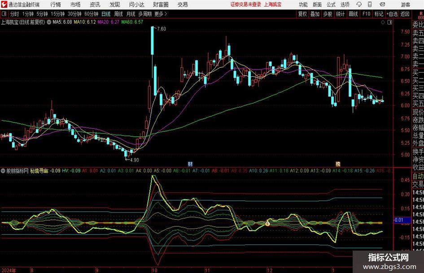Click the 画线 draw line toolbar button
This screenshot has width=424, height=273.
(x=353, y=14)
